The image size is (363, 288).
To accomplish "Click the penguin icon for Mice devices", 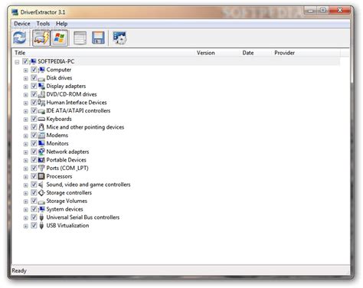I will [41, 127].
